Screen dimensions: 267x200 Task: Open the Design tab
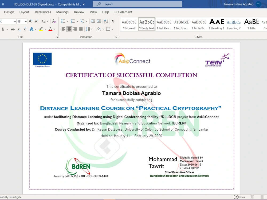[9, 12]
